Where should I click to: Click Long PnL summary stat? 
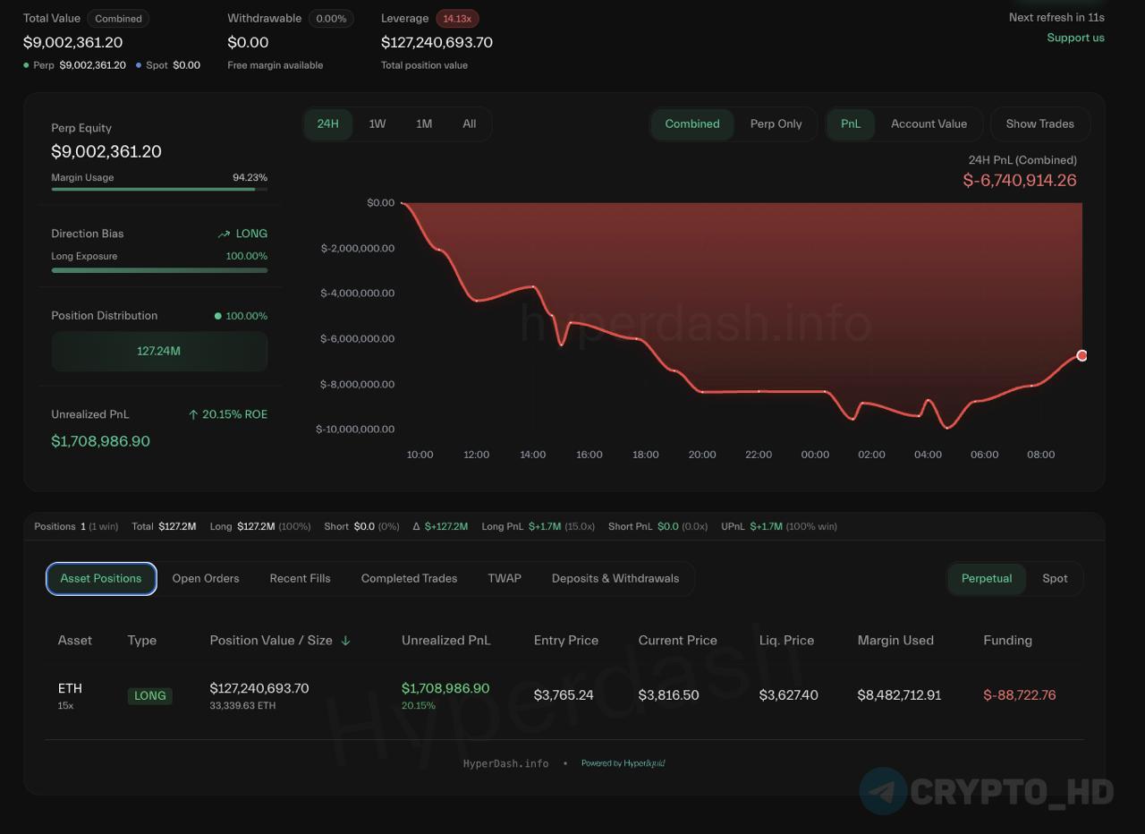538,526
